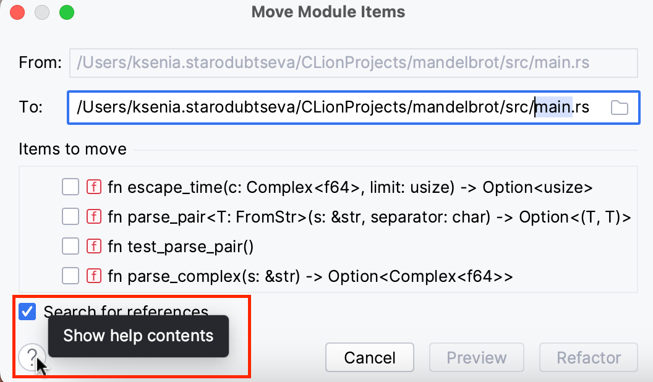Disable Search for references
This screenshot has height=382, width=653.
26,312
